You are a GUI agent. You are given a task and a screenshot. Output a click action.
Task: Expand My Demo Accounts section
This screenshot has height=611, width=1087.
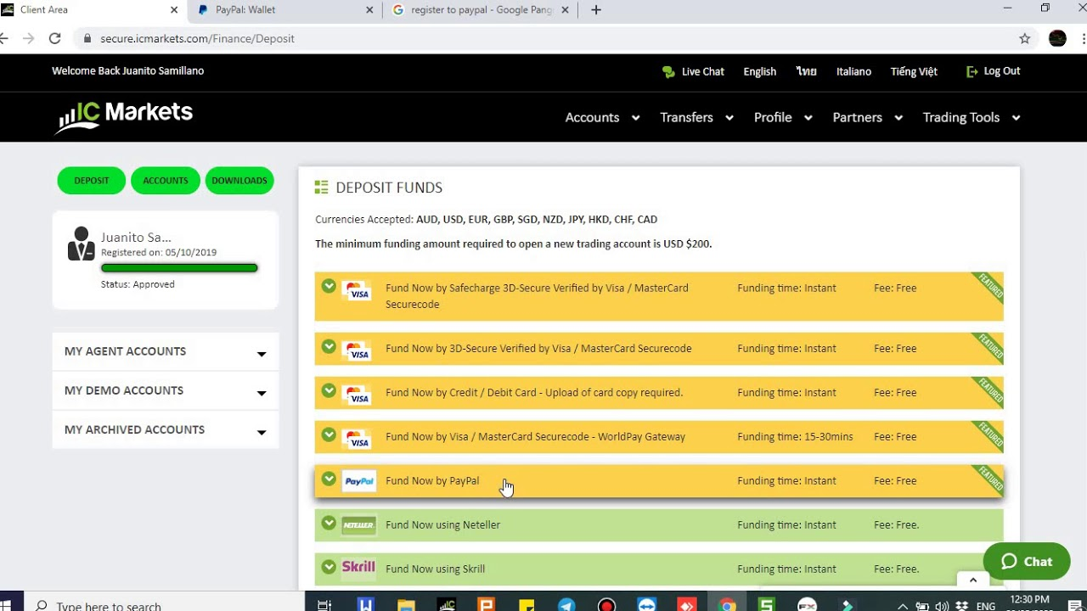click(x=166, y=390)
